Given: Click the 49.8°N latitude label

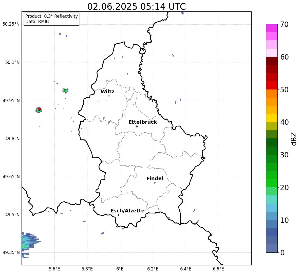Looking at the screenshot, I should pyautogui.click(x=12, y=139).
